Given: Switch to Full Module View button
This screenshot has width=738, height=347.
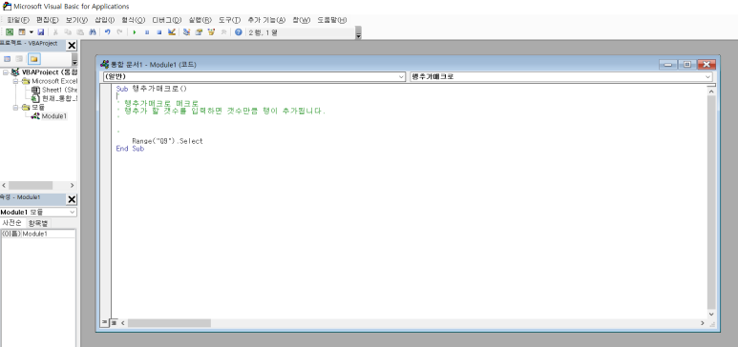Looking at the screenshot, I should (x=114, y=323).
